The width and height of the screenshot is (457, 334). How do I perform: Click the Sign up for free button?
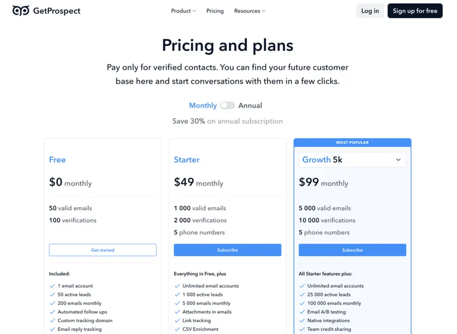click(x=415, y=11)
